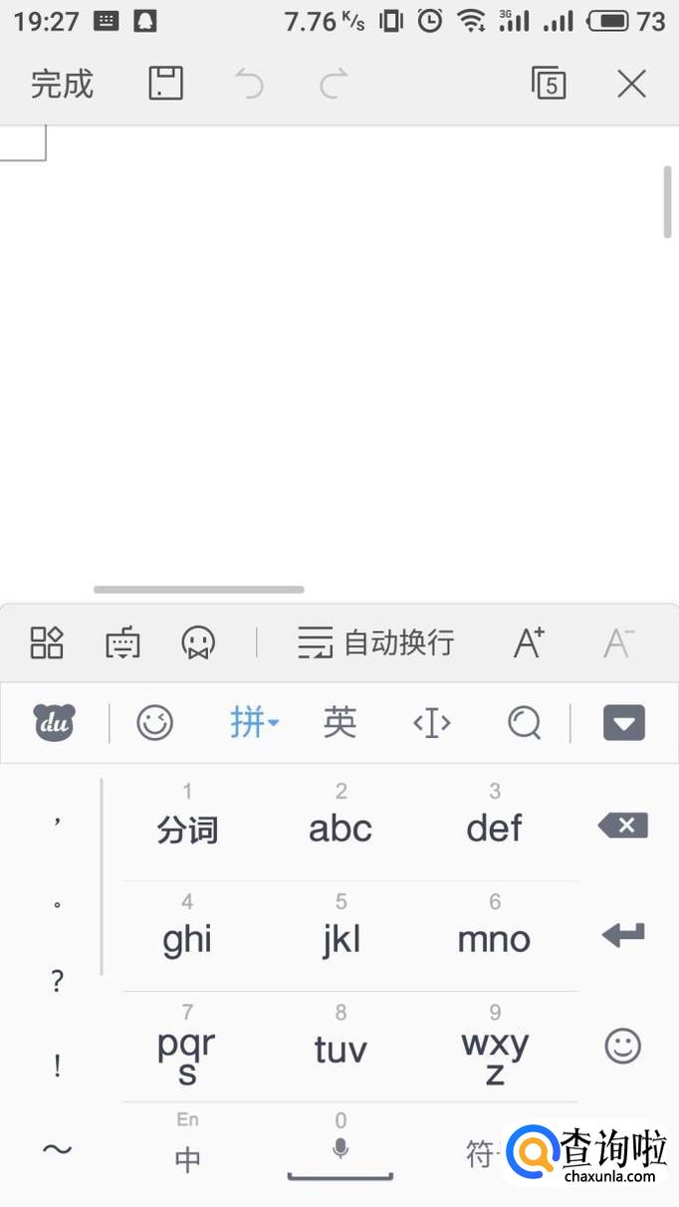Viewport: 679px width, 1207px height.
Task: Open the winking emoji panel in IME bar
Action: 154,723
